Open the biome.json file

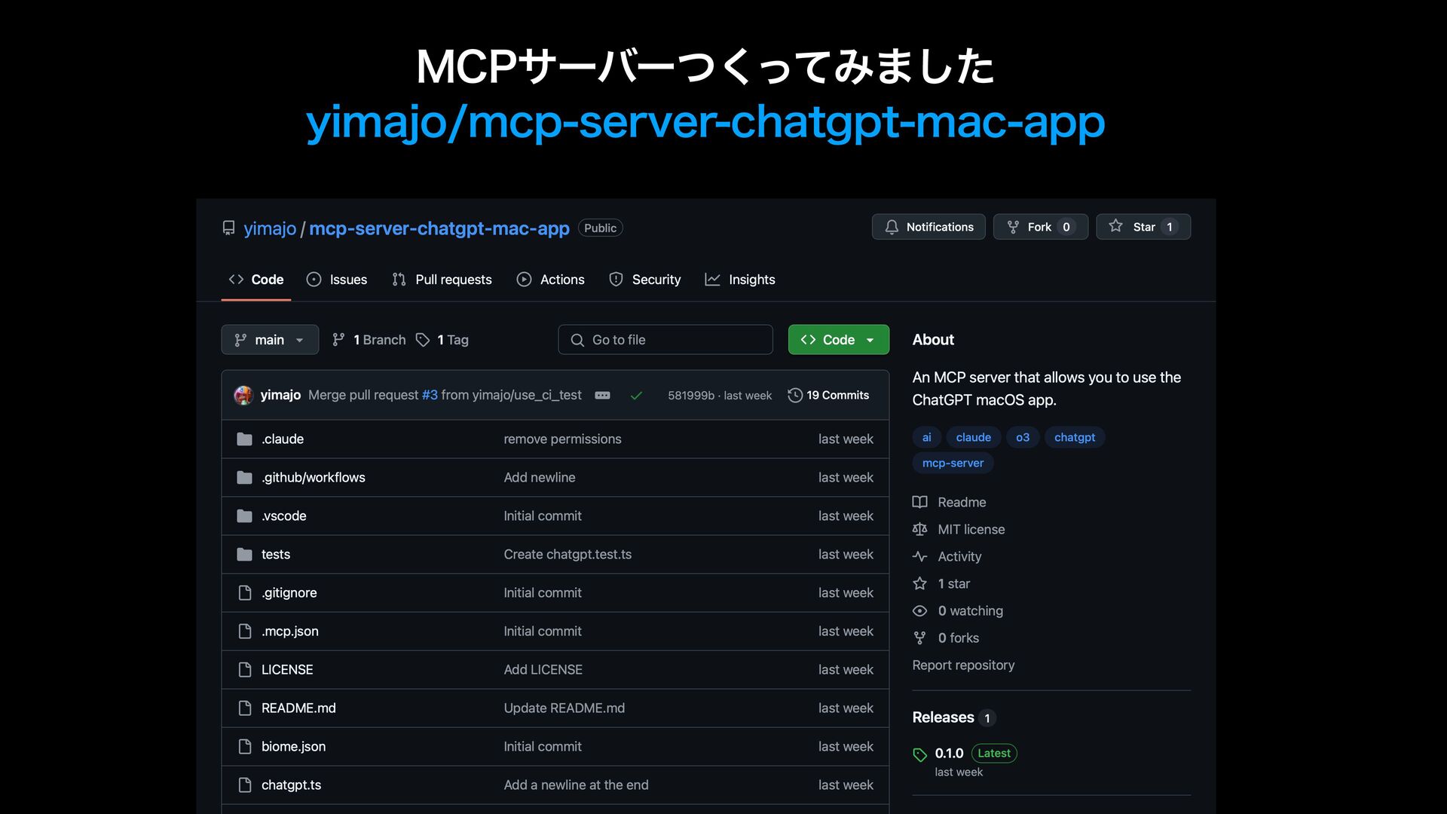point(294,746)
